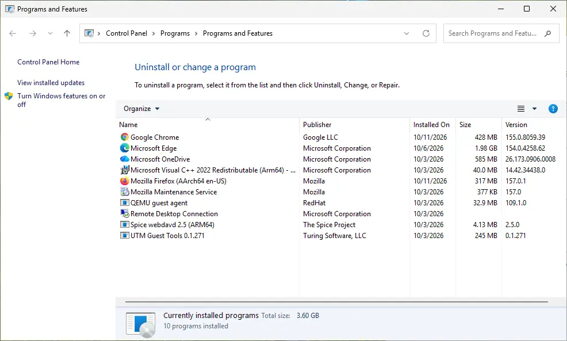
Task: Select the Google Chrome row
Action: tap(340, 137)
